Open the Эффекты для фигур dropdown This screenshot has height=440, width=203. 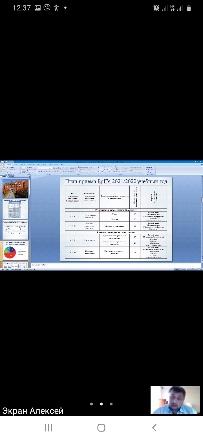(x=137, y=172)
